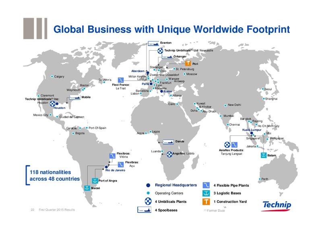The image size is (322, 227).
Task: Click the Bogota operating center dot
Action: [x=73, y=133]
